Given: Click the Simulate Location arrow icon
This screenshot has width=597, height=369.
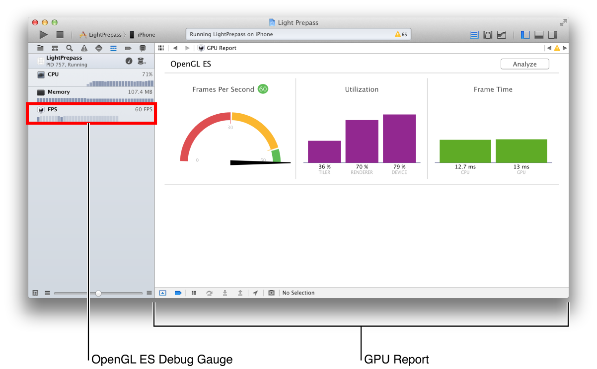Looking at the screenshot, I should pos(255,293).
